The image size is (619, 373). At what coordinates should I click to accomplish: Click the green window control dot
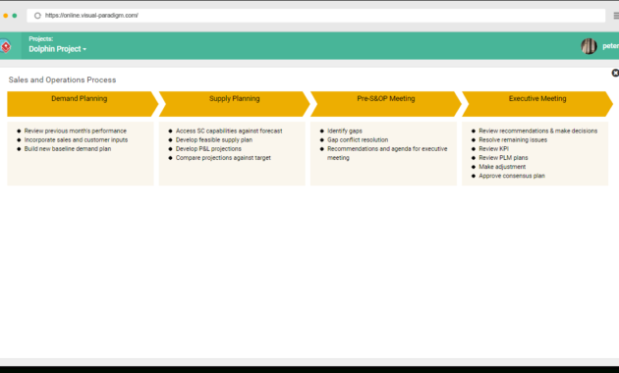(15, 16)
